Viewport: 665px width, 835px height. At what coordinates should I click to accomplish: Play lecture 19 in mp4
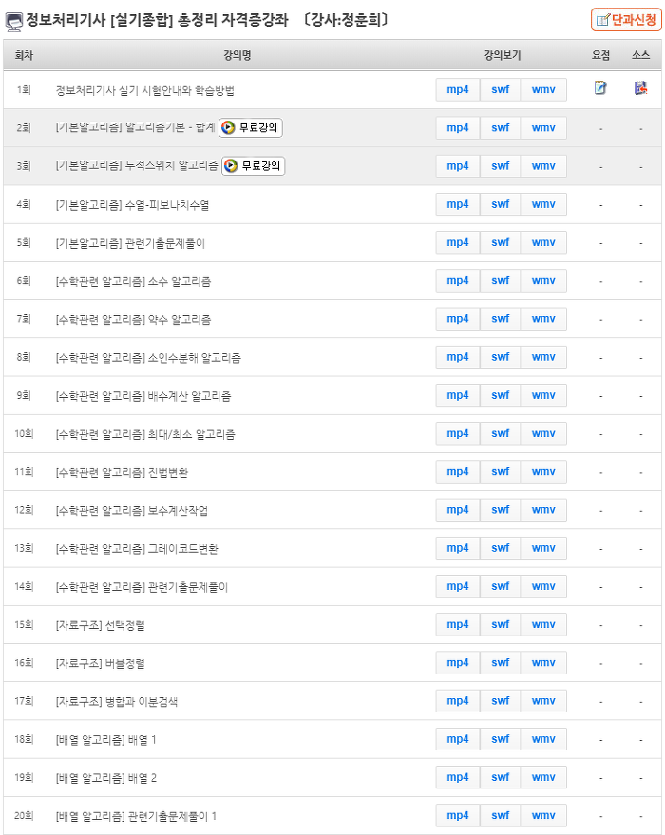(458, 777)
